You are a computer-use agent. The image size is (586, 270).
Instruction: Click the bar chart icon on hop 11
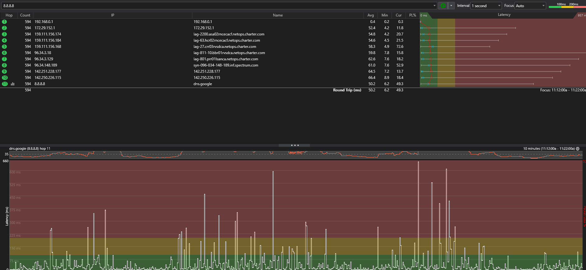coord(13,84)
